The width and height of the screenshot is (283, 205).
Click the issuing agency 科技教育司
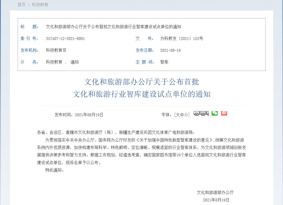point(54,50)
